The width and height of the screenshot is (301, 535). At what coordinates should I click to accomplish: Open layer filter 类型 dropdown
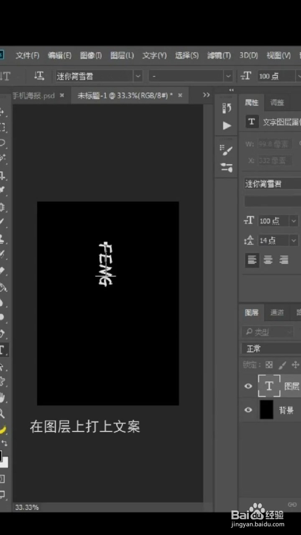click(x=268, y=332)
